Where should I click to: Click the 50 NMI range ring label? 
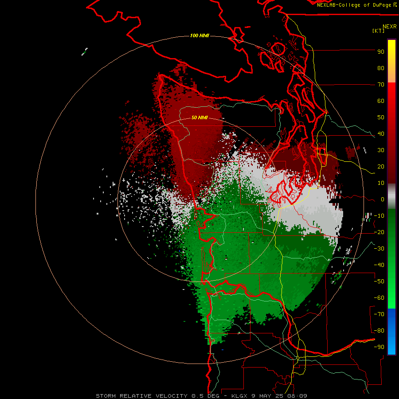(x=199, y=117)
